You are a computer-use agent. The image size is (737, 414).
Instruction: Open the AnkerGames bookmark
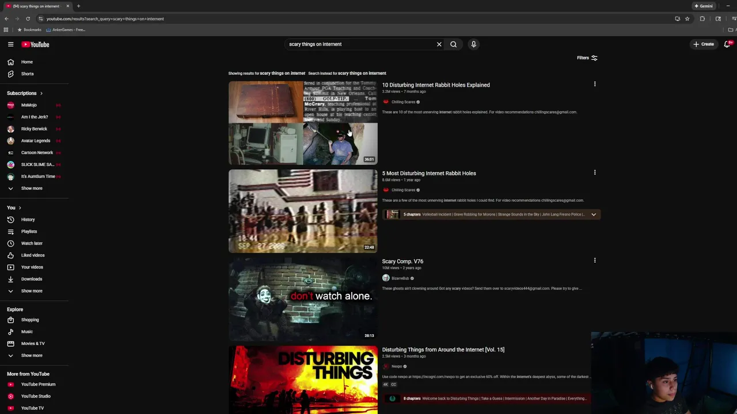pos(66,30)
